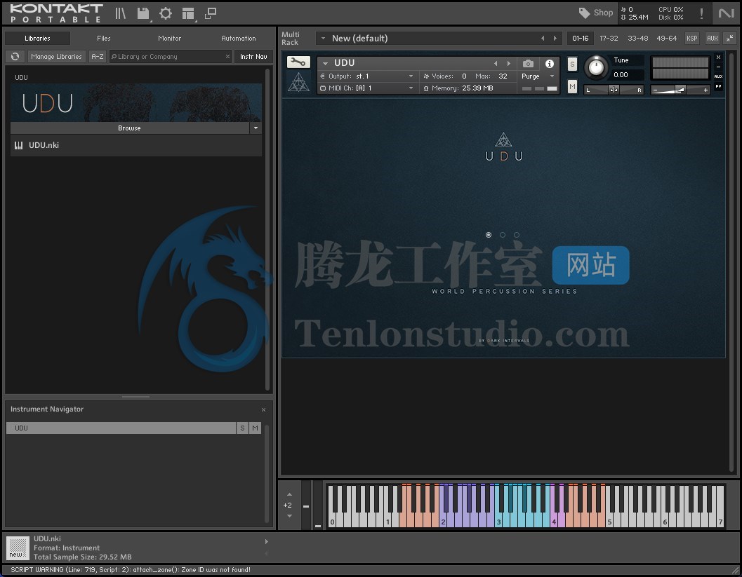Select rack page 17-32
This screenshot has width=742, height=577.
(x=609, y=39)
